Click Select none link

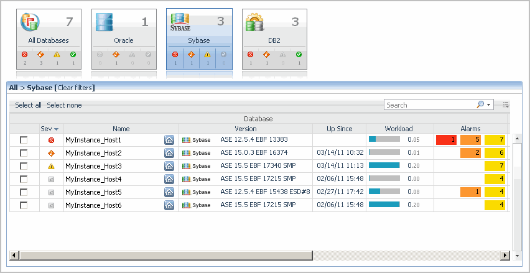tap(64, 105)
